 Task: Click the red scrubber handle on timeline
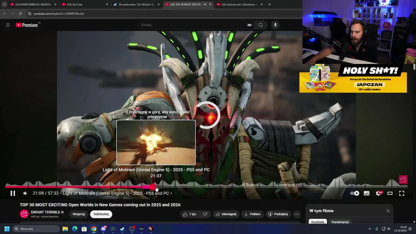click(x=153, y=187)
